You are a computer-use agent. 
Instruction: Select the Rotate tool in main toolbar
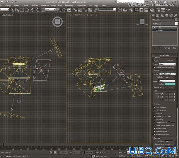[37, 10]
